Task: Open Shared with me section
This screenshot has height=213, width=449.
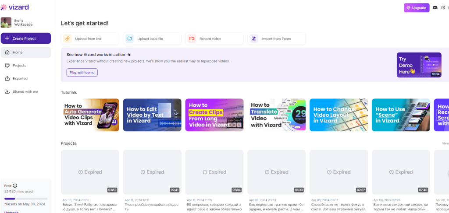Action: pyautogui.click(x=26, y=92)
